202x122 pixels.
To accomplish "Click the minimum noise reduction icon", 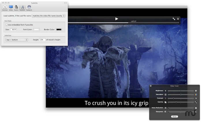I will click(x=166, y=108).
